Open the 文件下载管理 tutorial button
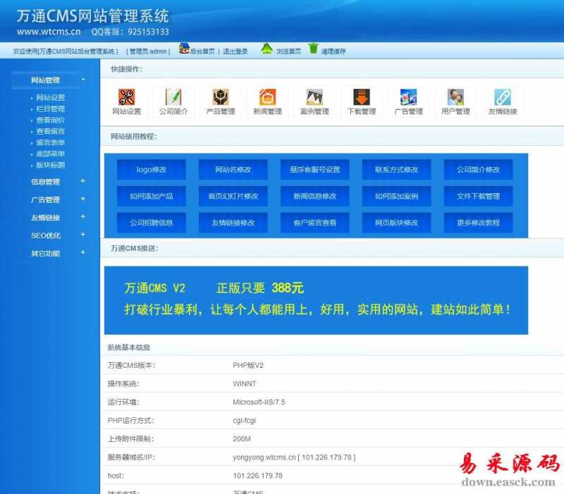Image resolution: width=564 pixels, height=494 pixels. pyautogui.click(x=479, y=196)
